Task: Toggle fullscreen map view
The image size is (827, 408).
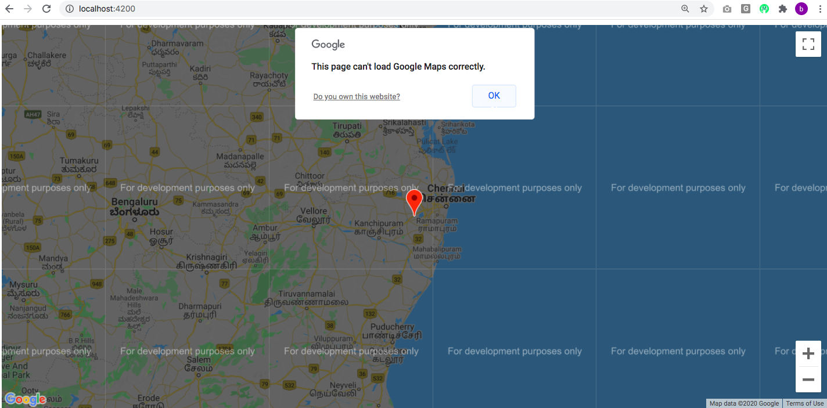Action: point(808,44)
